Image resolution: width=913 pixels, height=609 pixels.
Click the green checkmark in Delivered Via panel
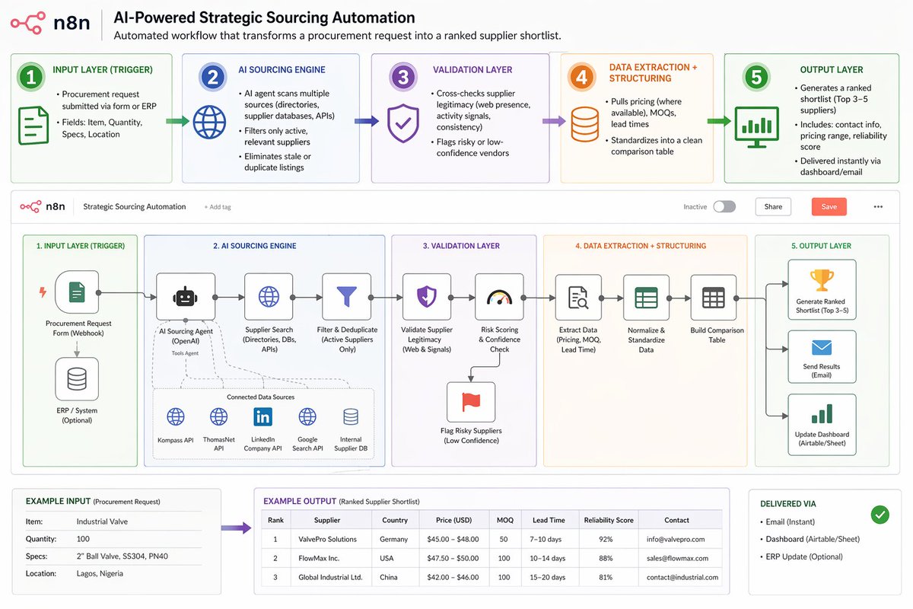[880, 515]
